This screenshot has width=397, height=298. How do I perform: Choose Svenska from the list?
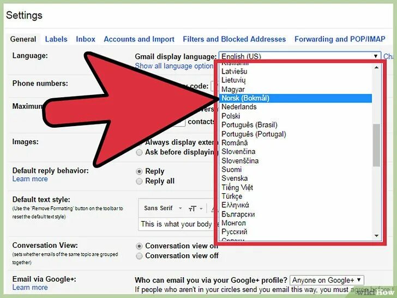tap(295, 178)
